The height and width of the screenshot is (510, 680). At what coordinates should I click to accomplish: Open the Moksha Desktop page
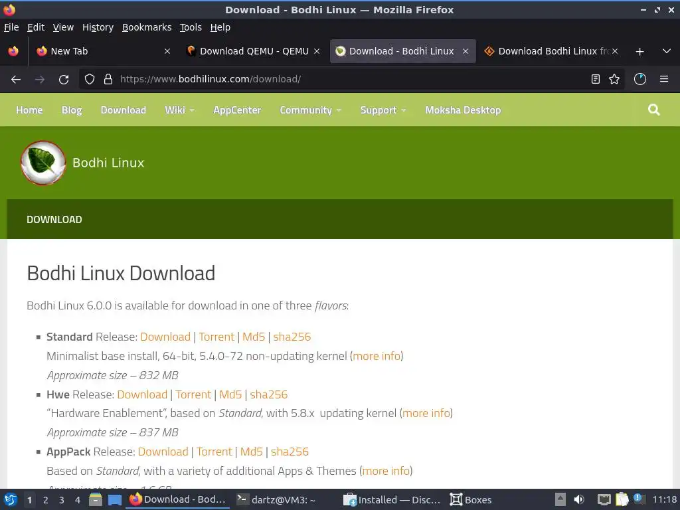(x=463, y=110)
